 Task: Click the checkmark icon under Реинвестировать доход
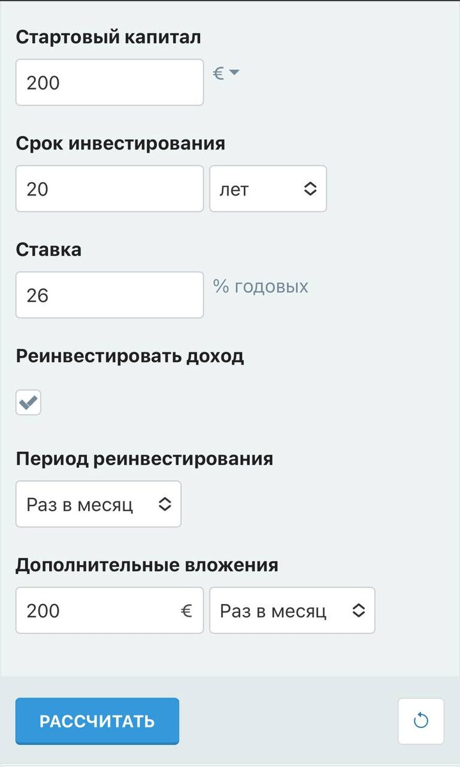(28, 403)
